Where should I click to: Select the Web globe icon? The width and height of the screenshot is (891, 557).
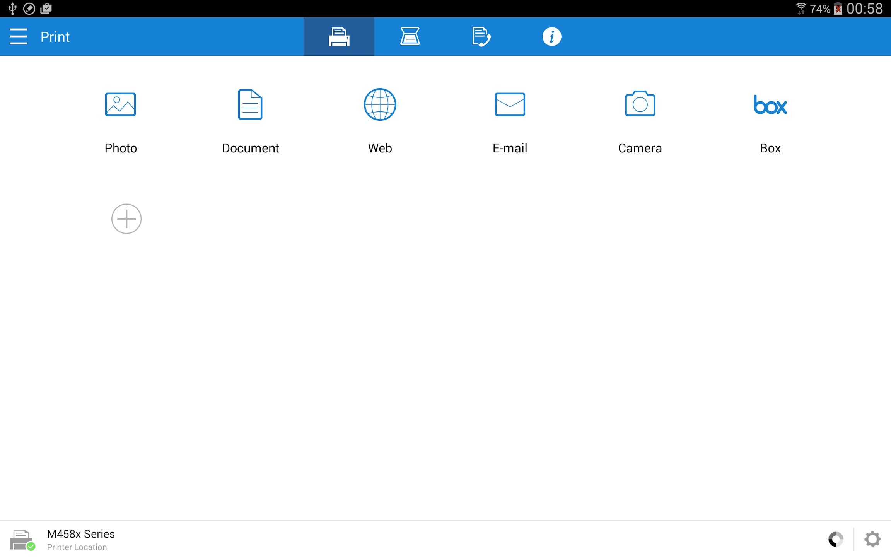tap(380, 104)
